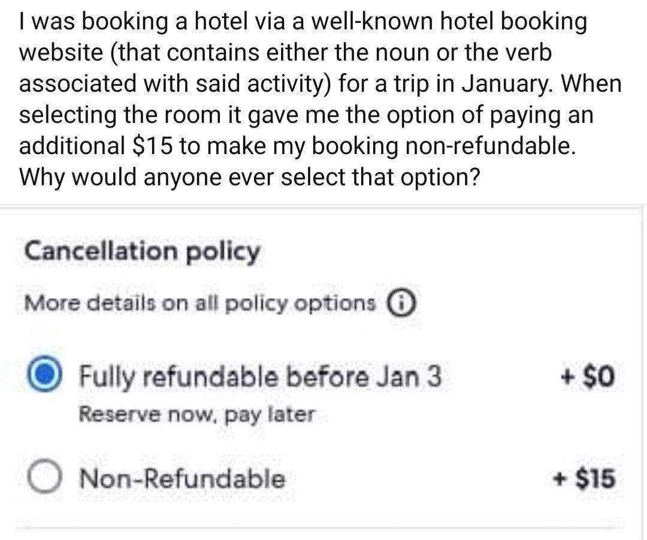Click the Cancellation policy heading

click(x=142, y=252)
